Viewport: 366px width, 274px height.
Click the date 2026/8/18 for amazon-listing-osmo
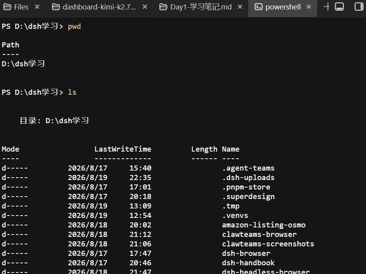(88, 225)
